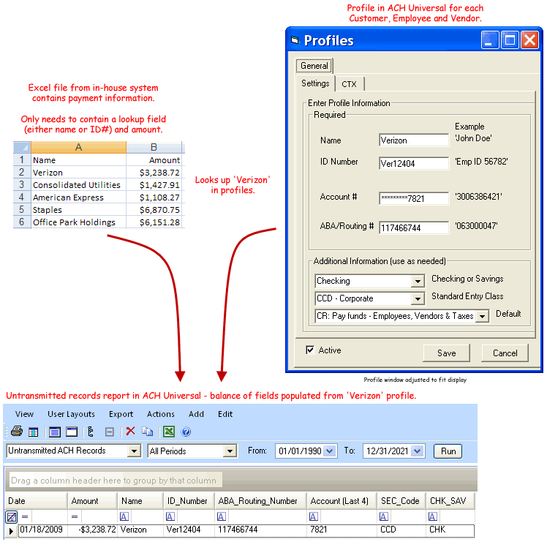Open the Actions menu
The image size is (547, 542).
click(160, 414)
